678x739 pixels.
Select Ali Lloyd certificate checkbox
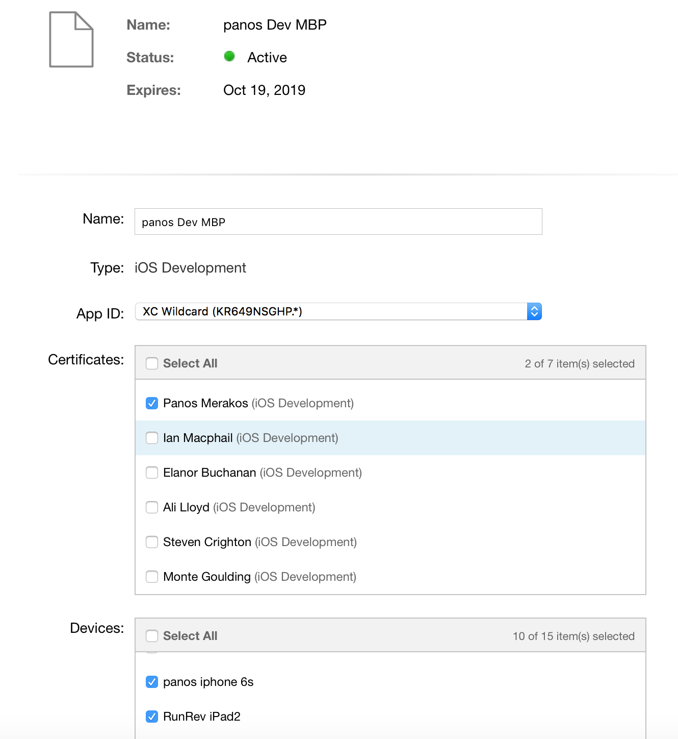152,507
